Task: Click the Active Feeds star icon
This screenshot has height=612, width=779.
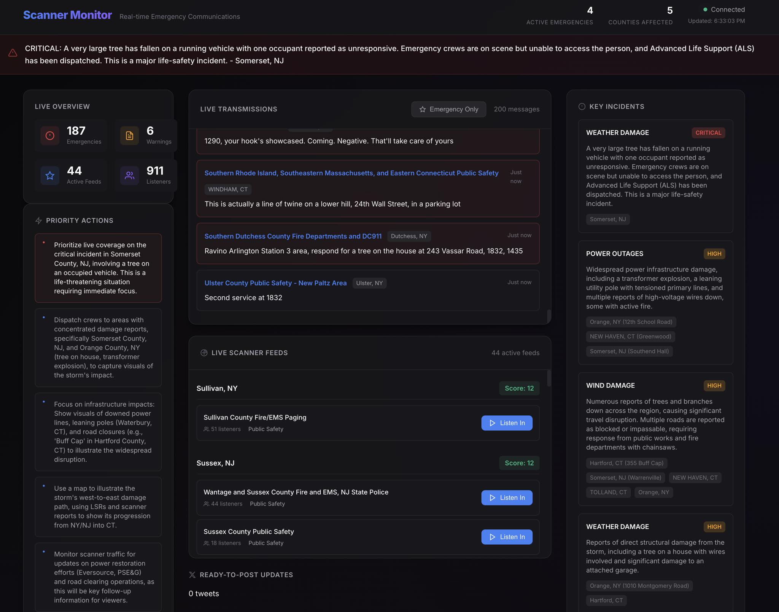Action: tap(50, 175)
